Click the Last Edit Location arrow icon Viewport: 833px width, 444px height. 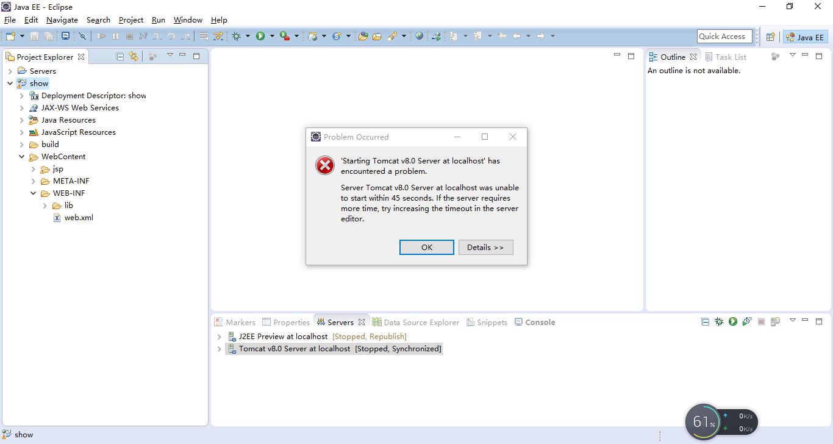point(502,37)
